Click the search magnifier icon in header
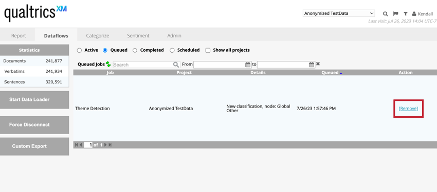 tap(385, 14)
